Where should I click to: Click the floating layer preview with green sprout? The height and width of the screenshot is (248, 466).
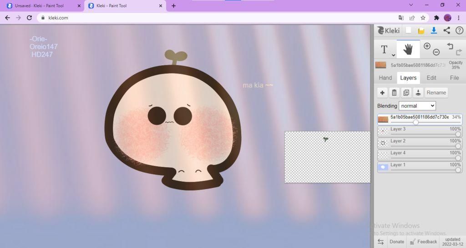point(327,157)
